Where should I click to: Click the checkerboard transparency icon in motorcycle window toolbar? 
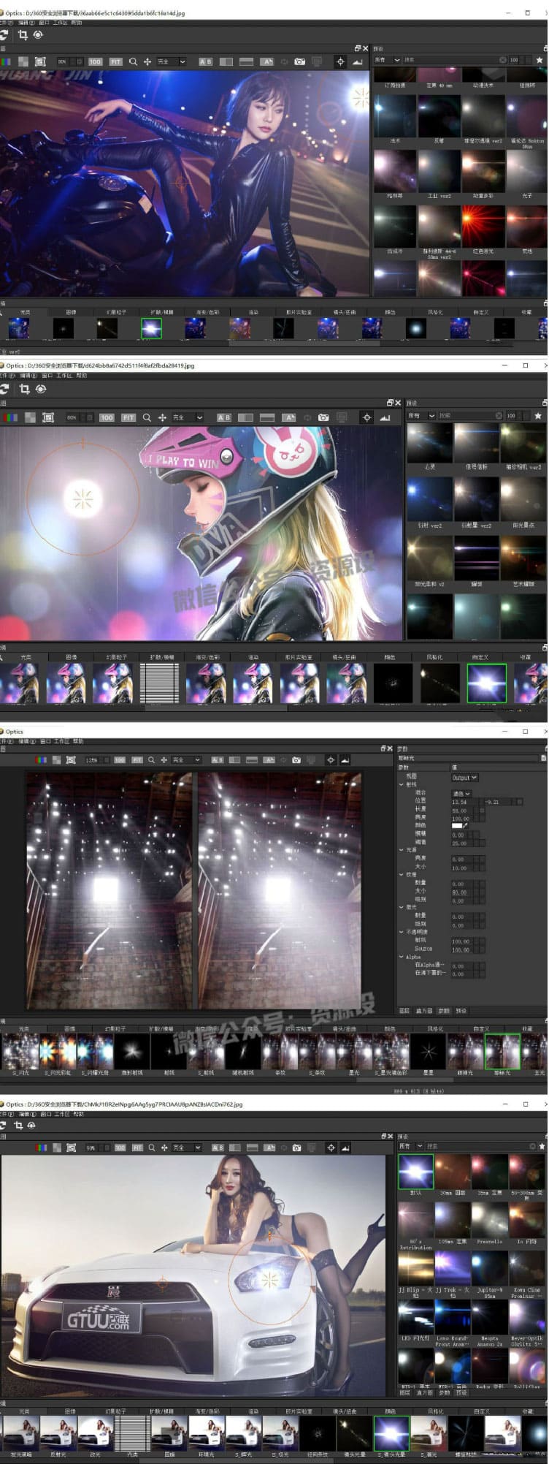pyautogui.click(x=23, y=62)
